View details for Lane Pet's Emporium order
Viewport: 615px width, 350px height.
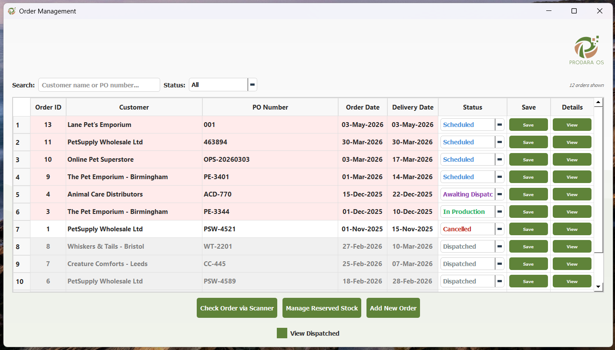click(572, 125)
